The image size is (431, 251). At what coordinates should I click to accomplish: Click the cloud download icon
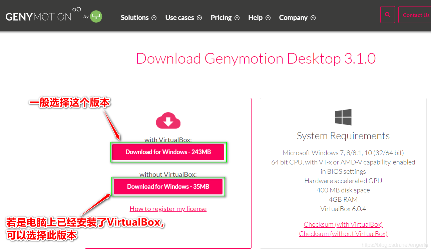(x=168, y=121)
